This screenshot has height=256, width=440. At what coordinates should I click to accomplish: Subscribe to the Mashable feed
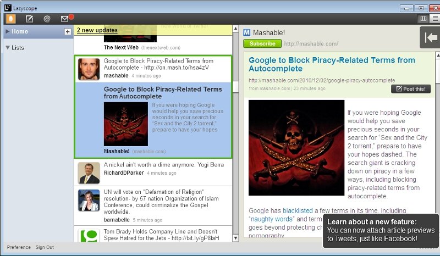pos(262,44)
